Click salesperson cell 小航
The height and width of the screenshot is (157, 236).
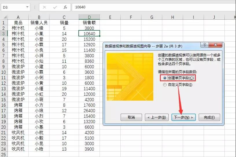[39, 132]
